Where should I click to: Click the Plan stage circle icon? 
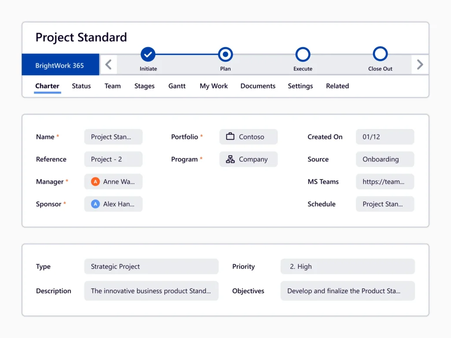pos(225,55)
